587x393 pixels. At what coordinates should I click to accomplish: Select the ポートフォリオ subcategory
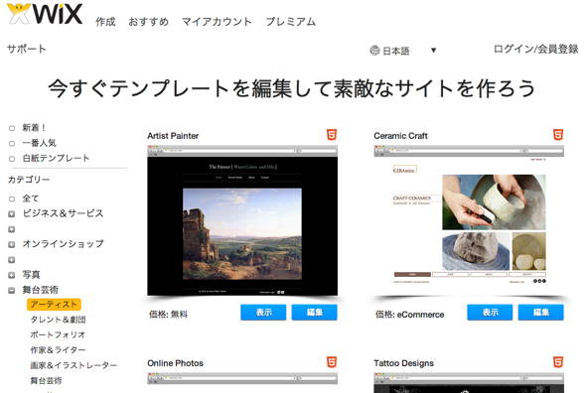click(58, 335)
